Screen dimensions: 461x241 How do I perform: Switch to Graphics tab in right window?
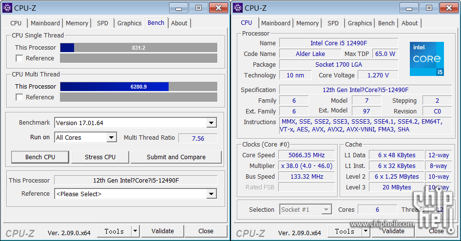(x=360, y=23)
